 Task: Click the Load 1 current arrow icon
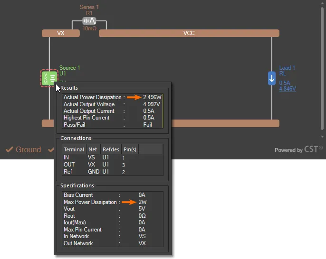click(x=272, y=78)
